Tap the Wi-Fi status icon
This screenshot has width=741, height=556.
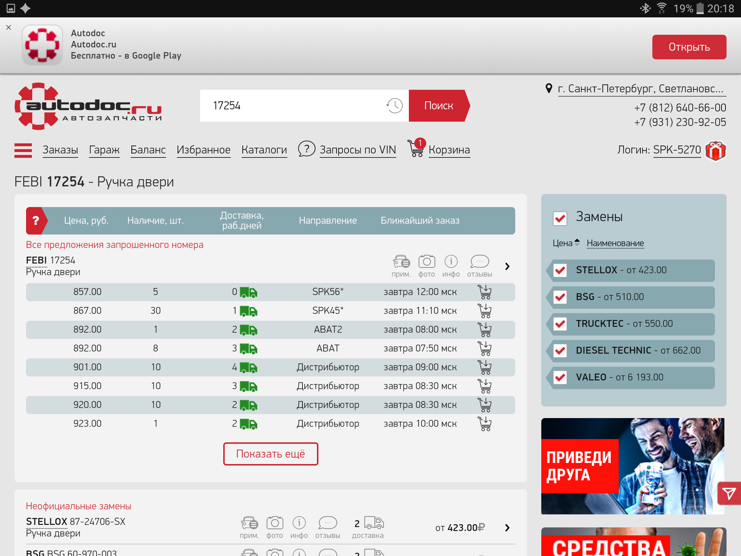pyautogui.click(x=661, y=8)
